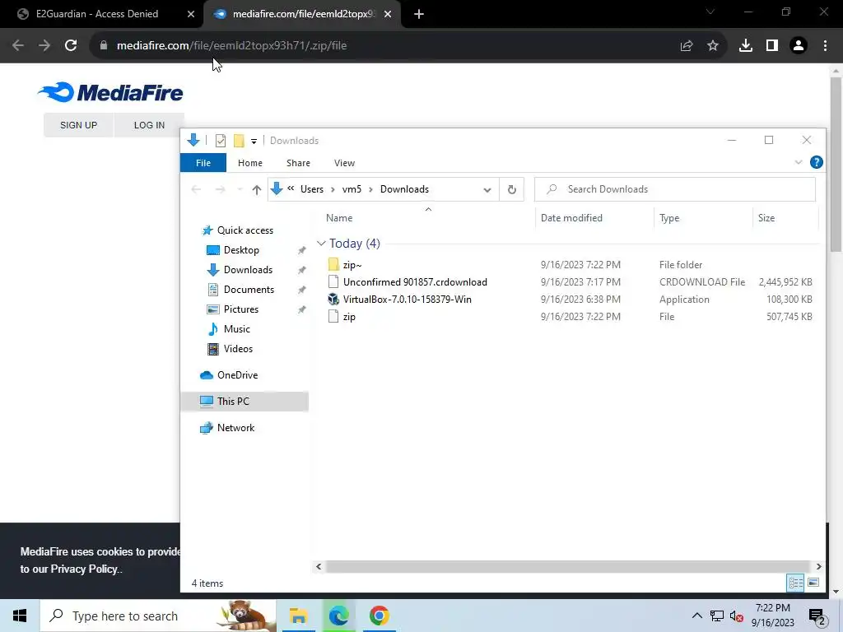Sort files by the Size column

coord(766,217)
